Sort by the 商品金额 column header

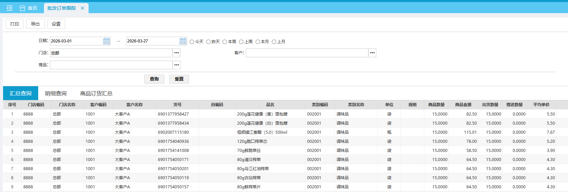point(463,105)
